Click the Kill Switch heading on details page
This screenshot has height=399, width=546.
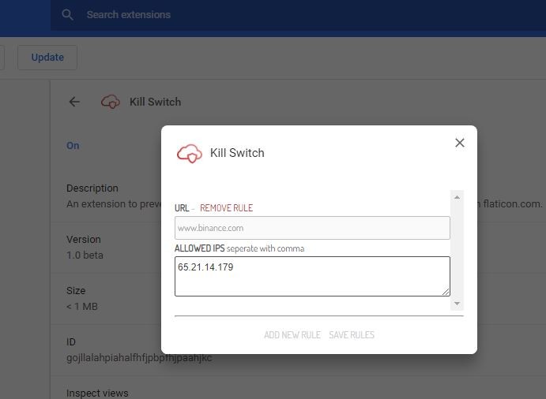[155, 102]
